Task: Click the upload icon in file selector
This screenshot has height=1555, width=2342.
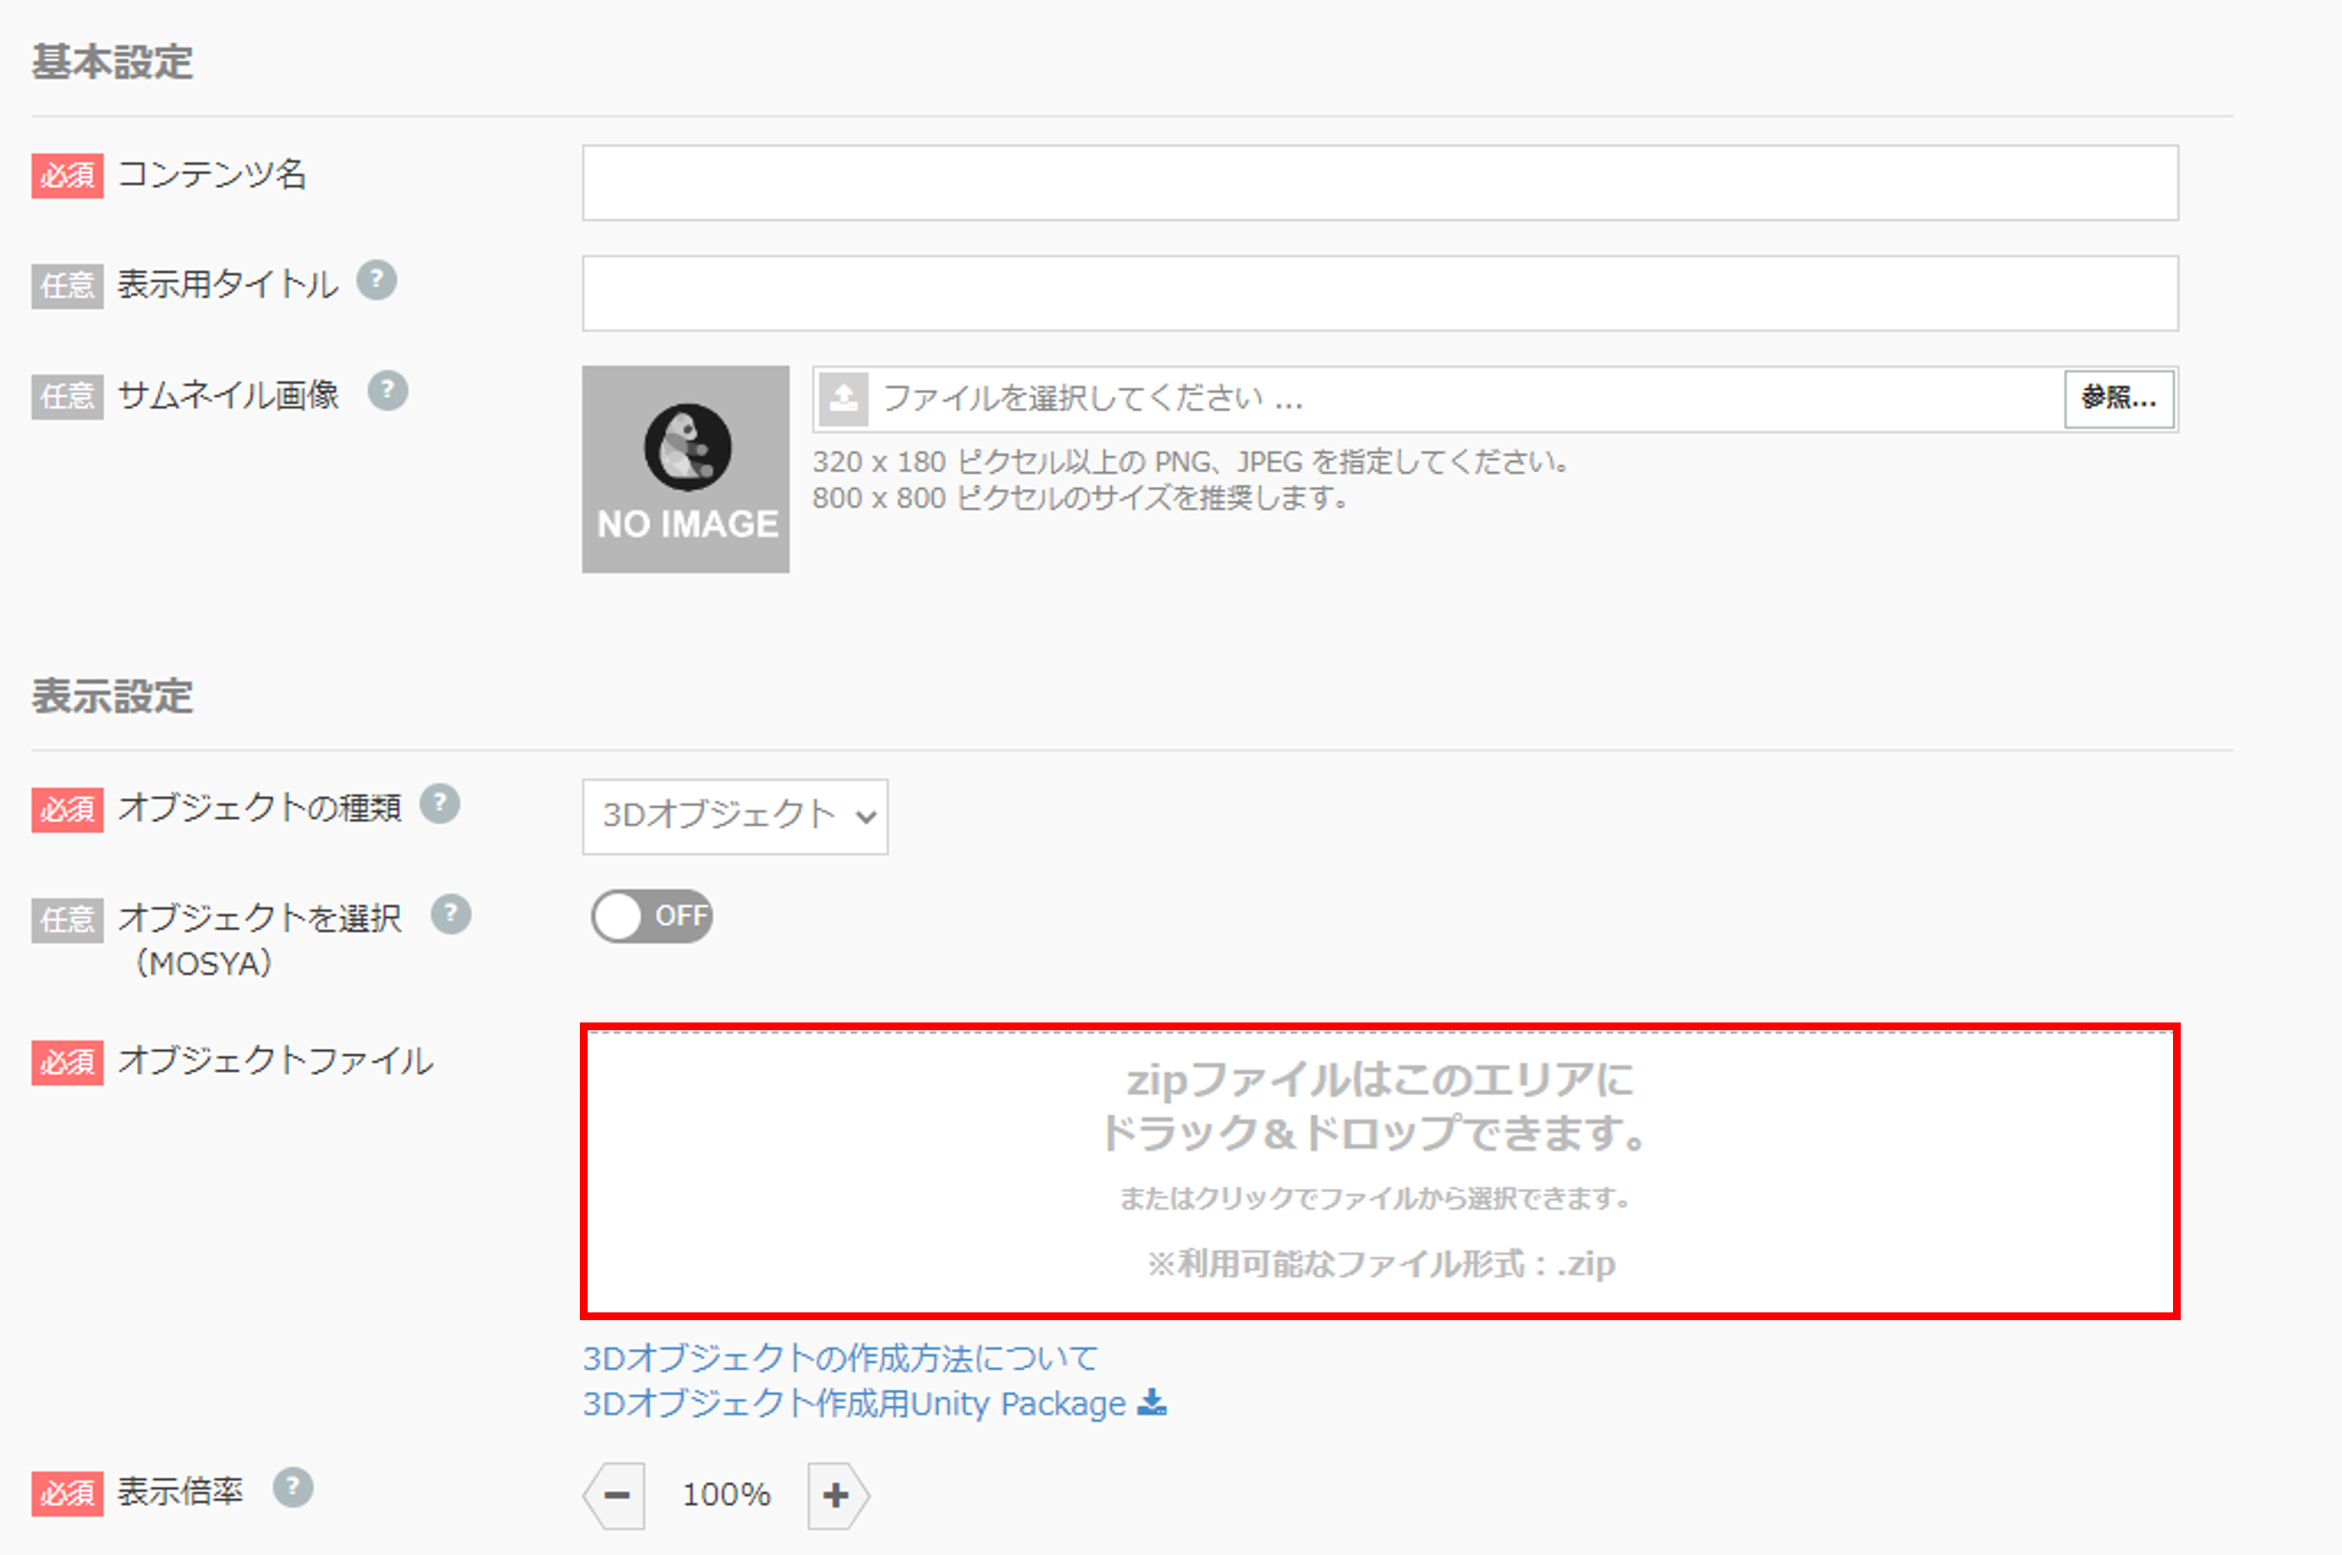Action: [843, 398]
